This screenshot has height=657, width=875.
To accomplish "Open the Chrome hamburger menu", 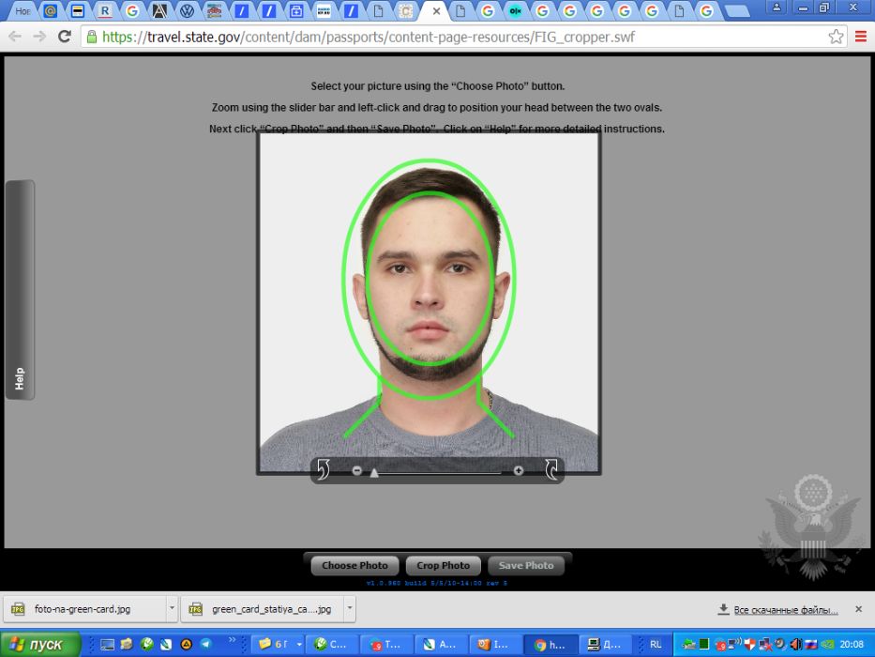I will (861, 37).
